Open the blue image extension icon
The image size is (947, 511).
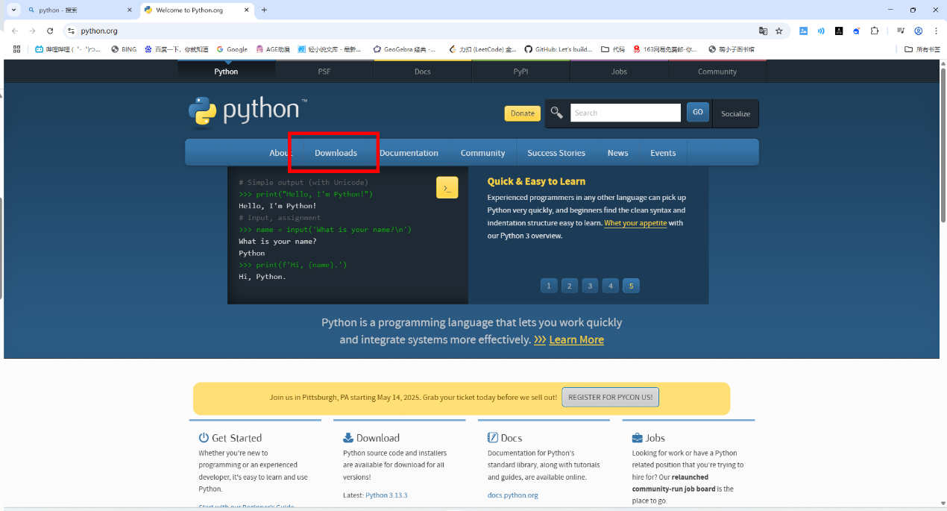coord(803,31)
